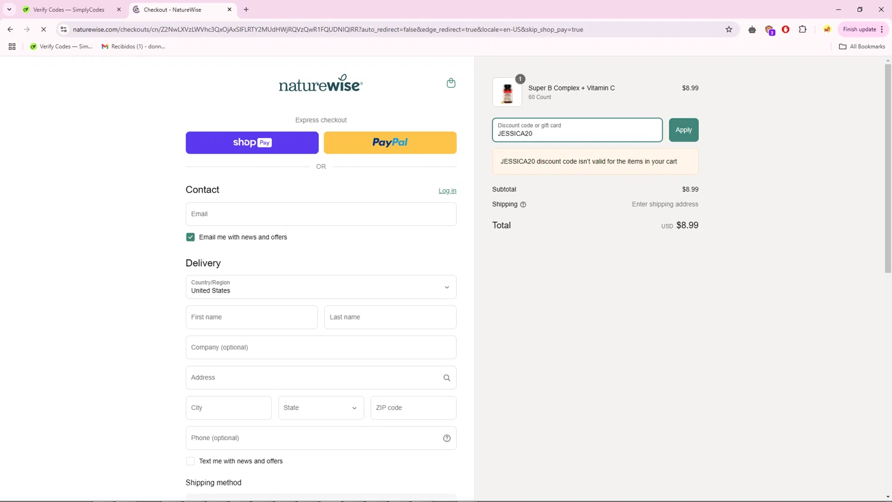892x502 pixels.
Task: Click the help icon in Phone field
Action: 447,438
